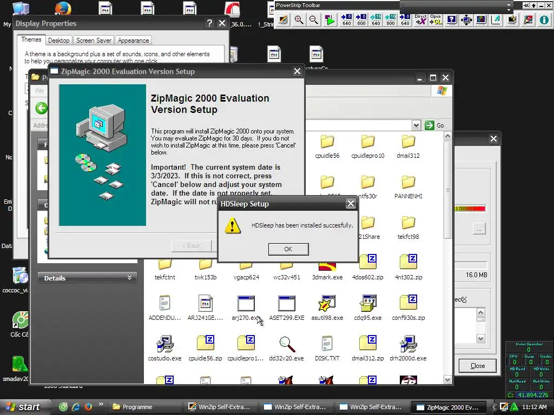This screenshot has height=415, width=554.
Task: Select the 16-bit 800 resolution icon in PowerStrip
Action: pyautogui.click(x=391, y=20)
